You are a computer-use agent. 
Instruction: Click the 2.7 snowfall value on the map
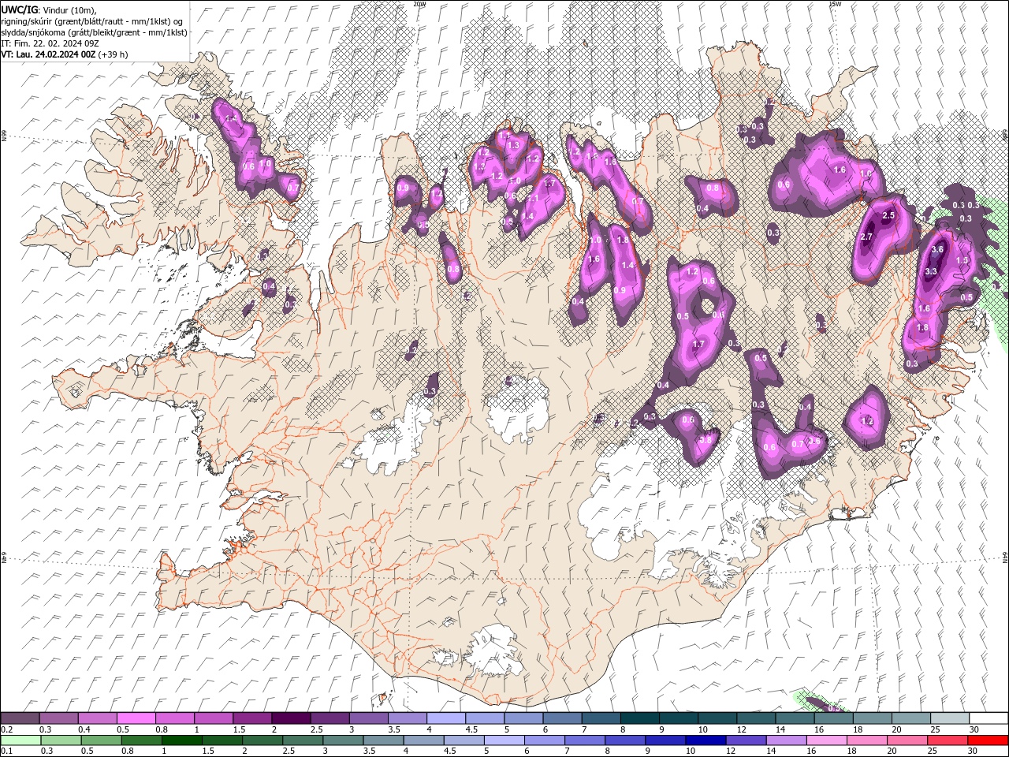pos(866,237)
